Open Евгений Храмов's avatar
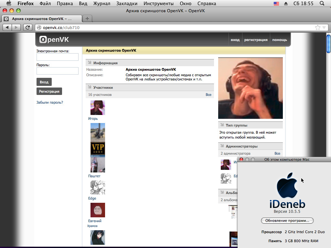 click(x=98, y=210)
